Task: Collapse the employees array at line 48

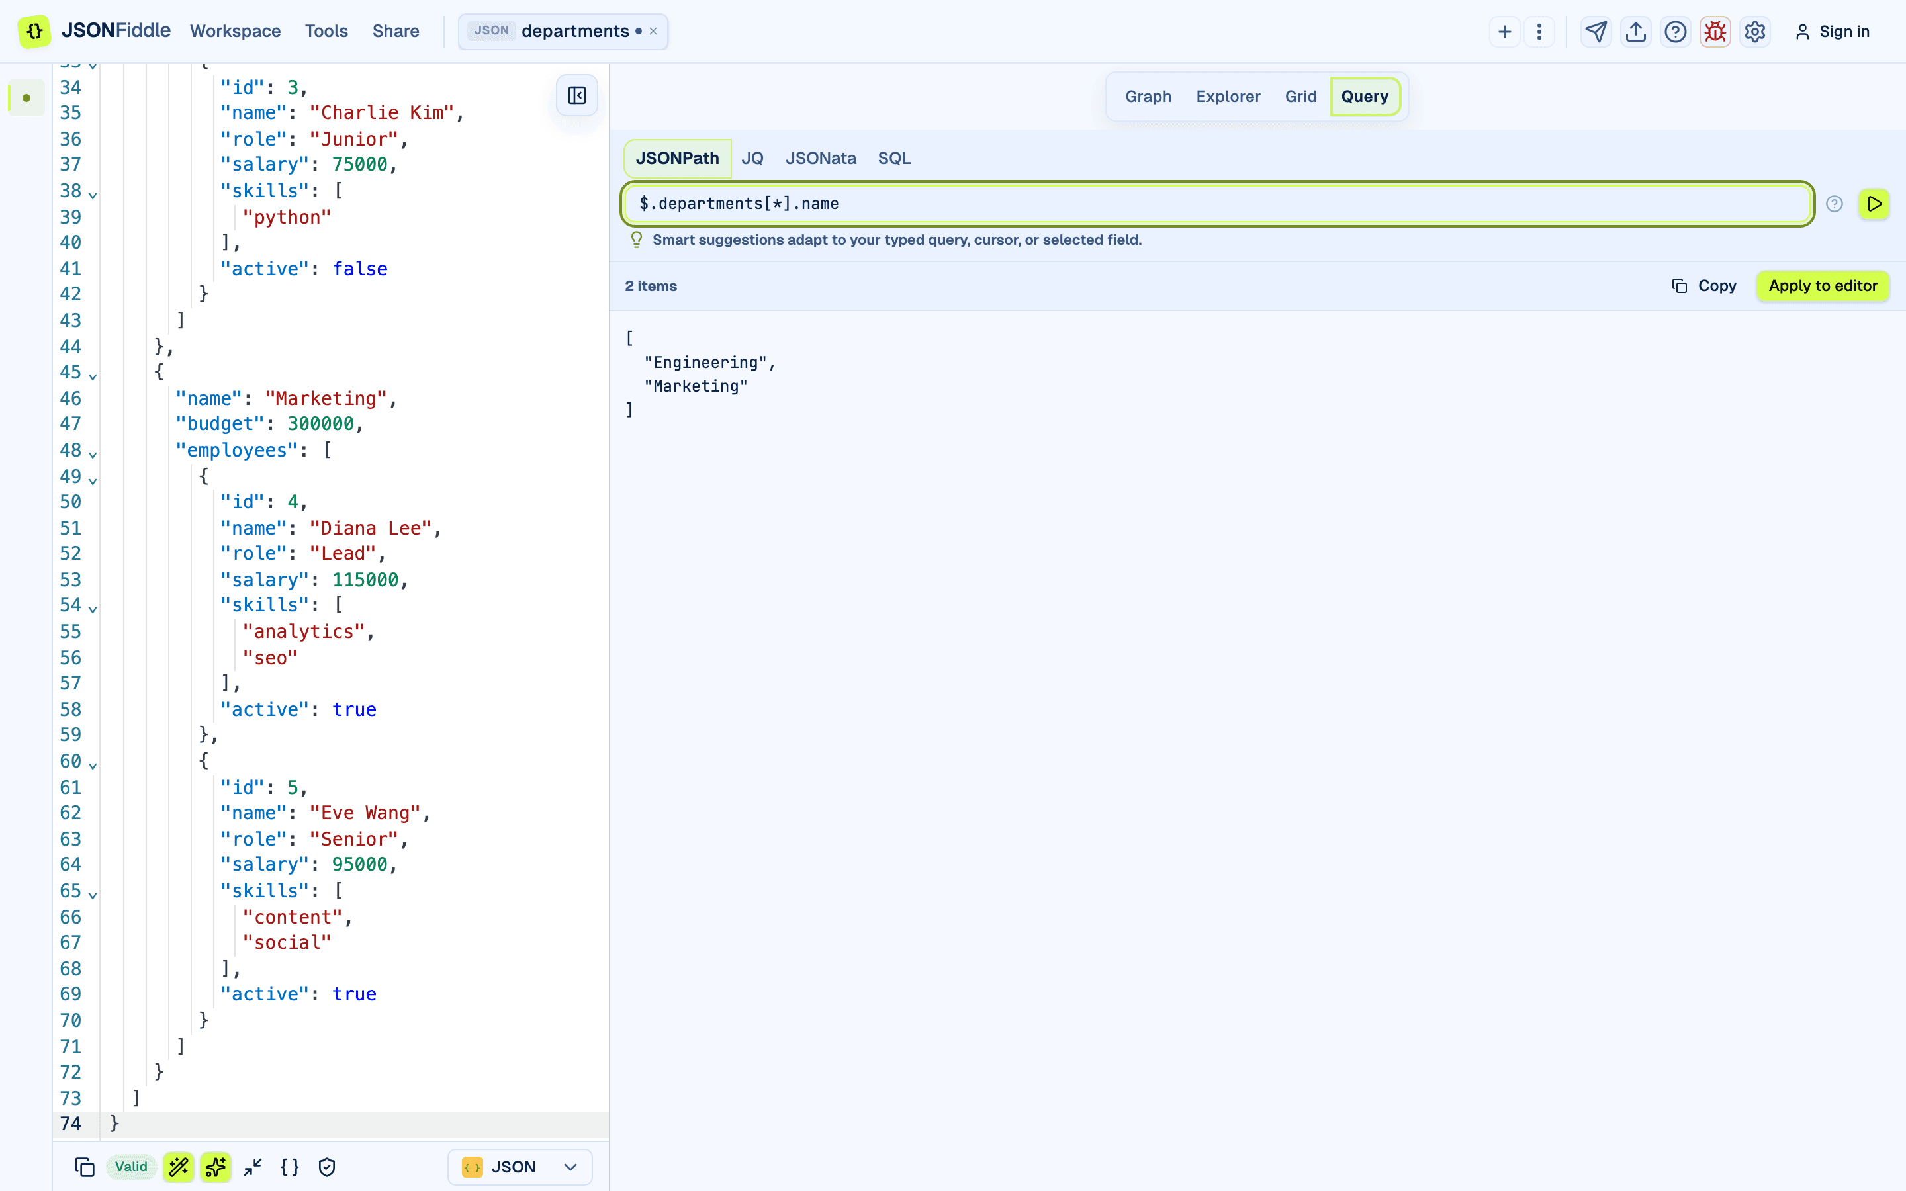Action: (93, 455)
